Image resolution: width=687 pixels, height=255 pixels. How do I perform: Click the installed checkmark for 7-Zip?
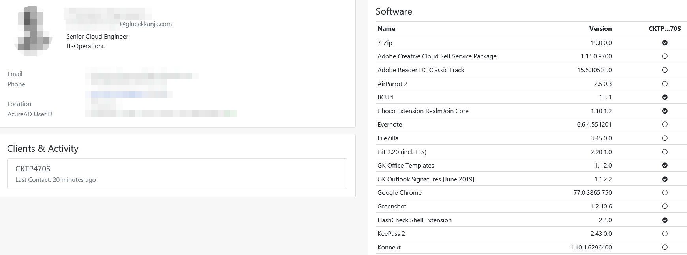pos(665,43)
